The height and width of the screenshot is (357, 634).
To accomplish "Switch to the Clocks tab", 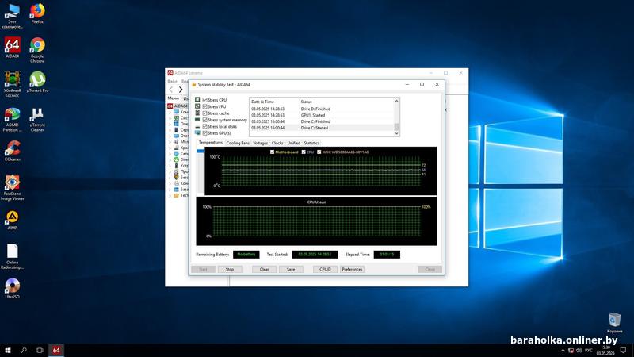I will pyautogui.click(x=277, y=144).
